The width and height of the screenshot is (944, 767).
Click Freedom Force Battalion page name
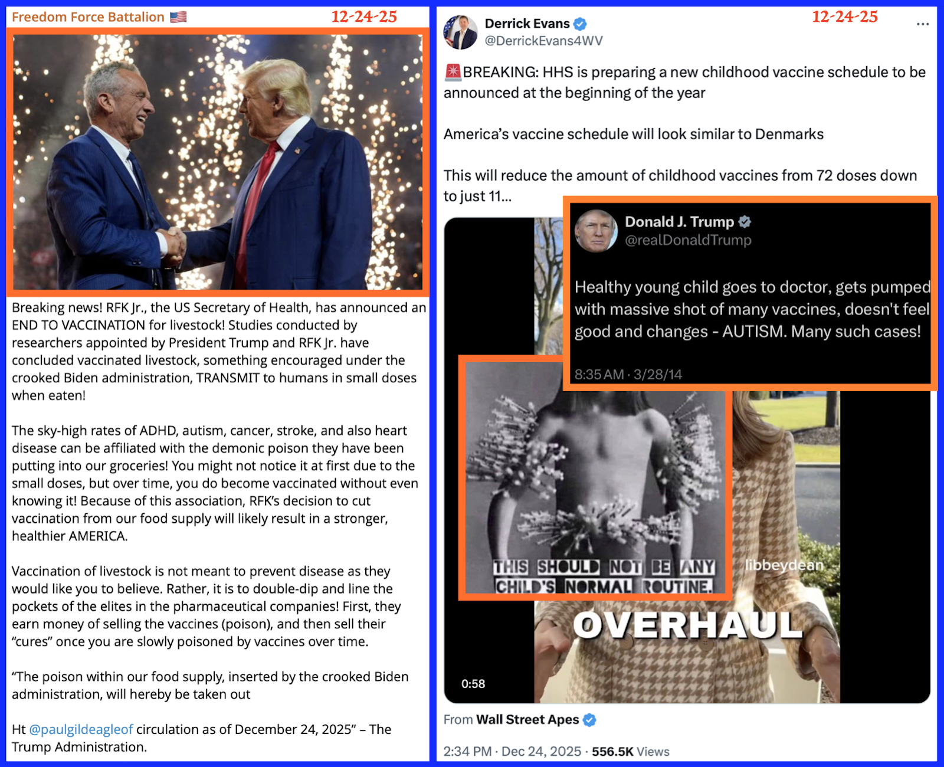[88, 17]
